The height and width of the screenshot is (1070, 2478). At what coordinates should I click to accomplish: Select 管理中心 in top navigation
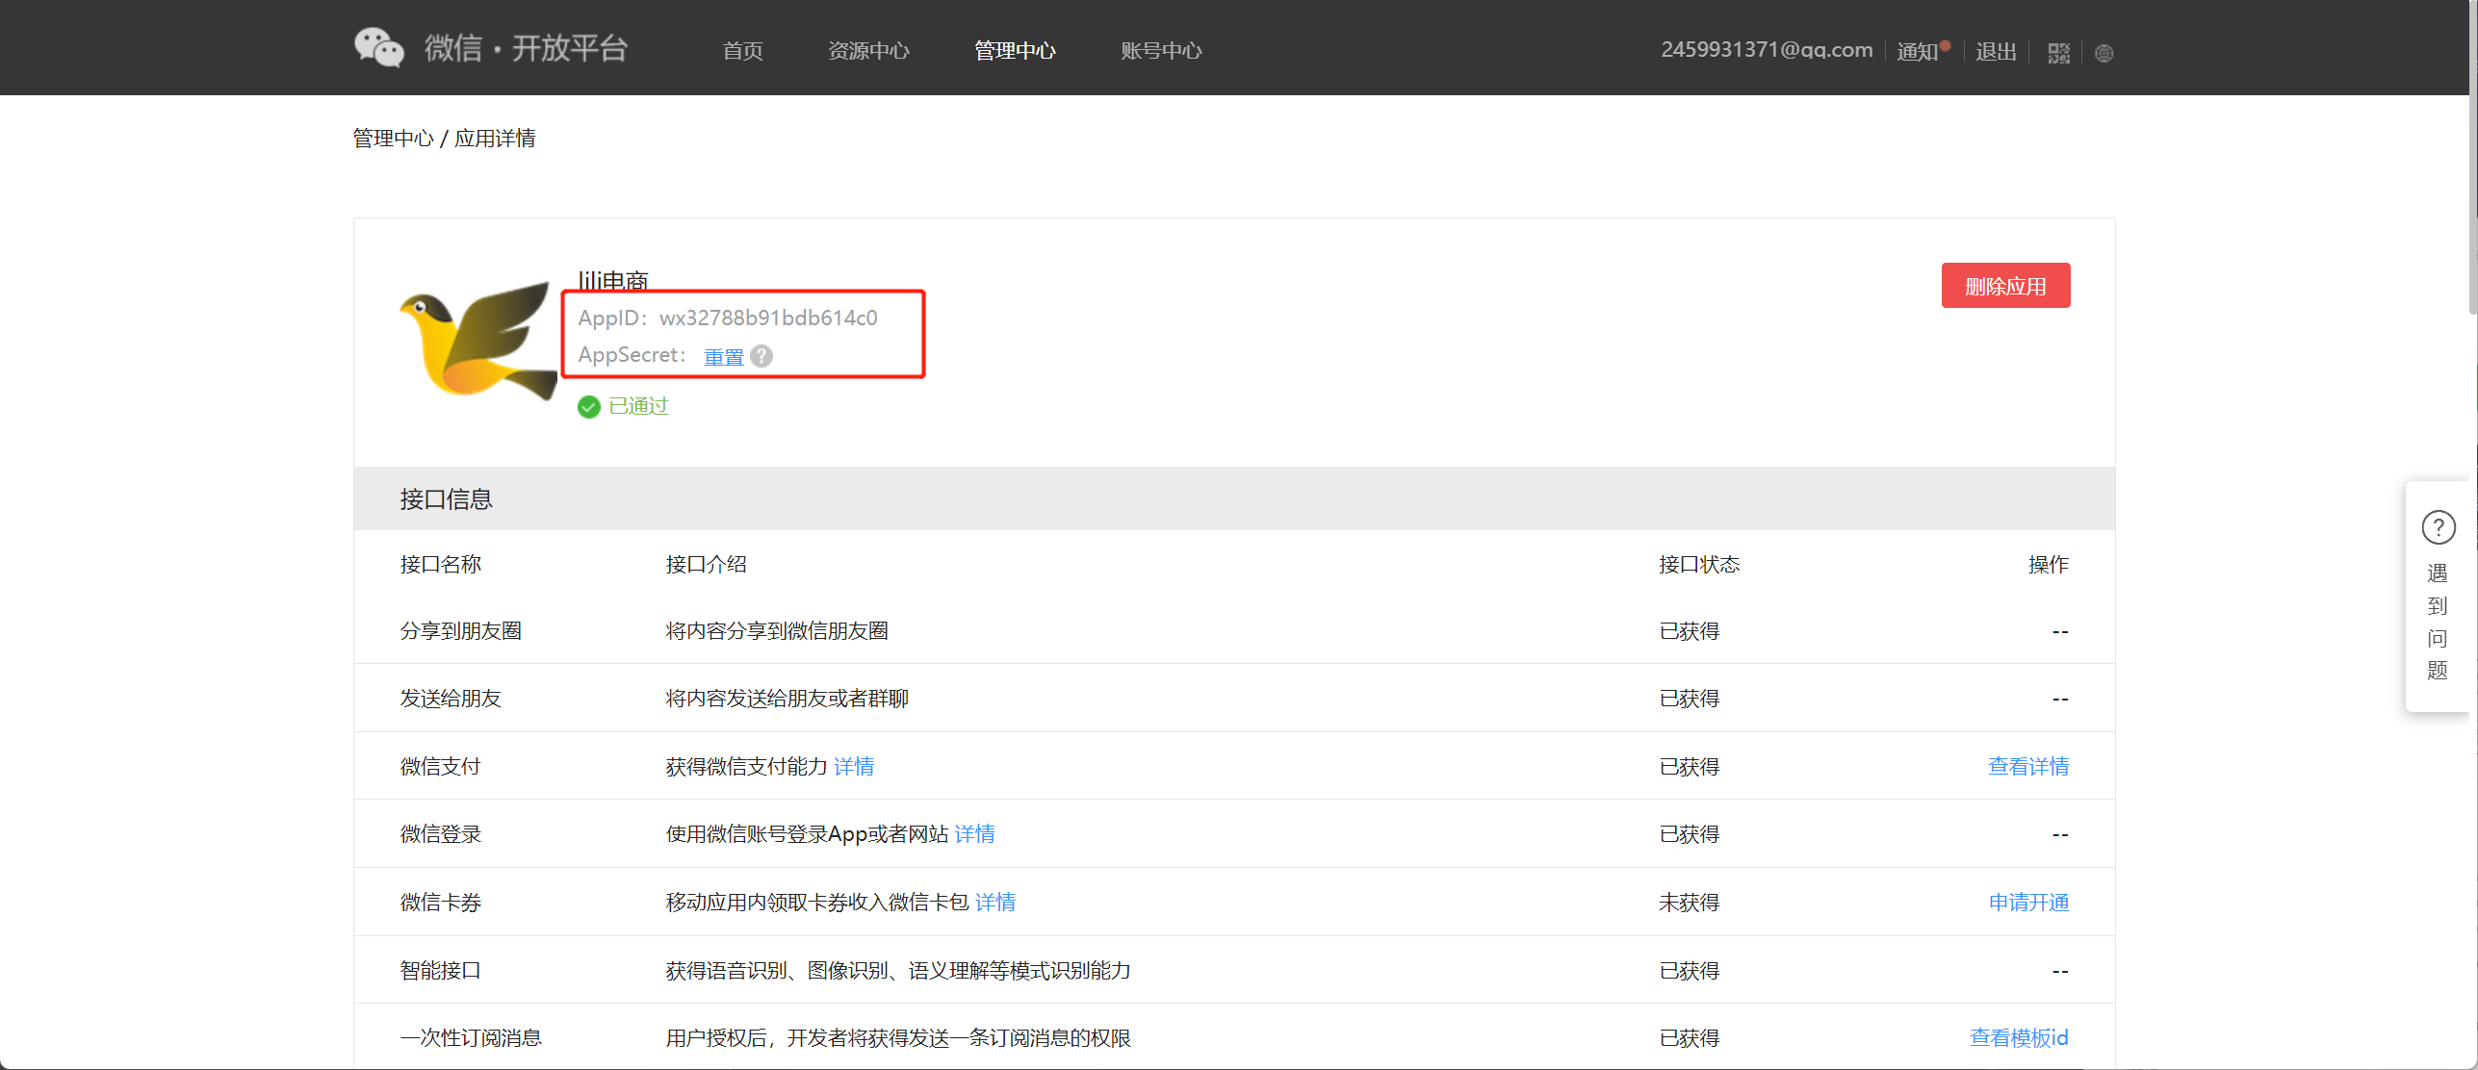coord(1015,50)
